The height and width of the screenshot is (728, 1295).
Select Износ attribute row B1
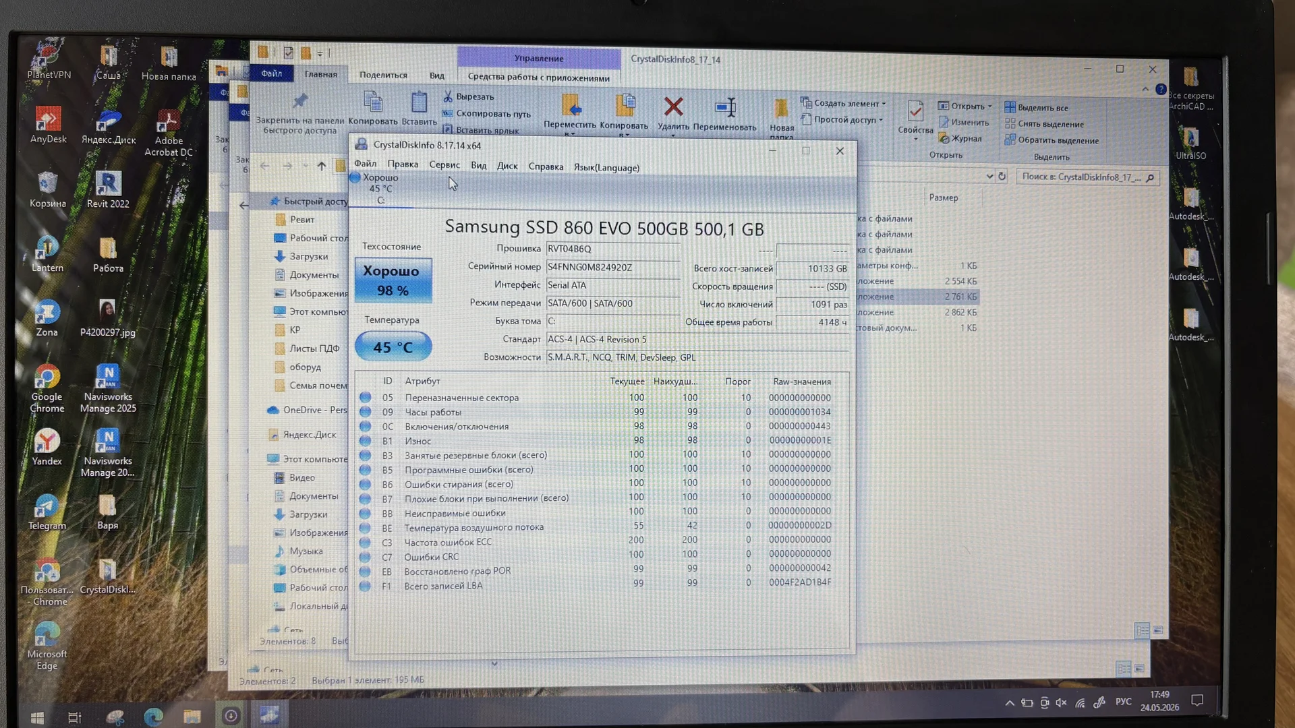tap(602, 440)
